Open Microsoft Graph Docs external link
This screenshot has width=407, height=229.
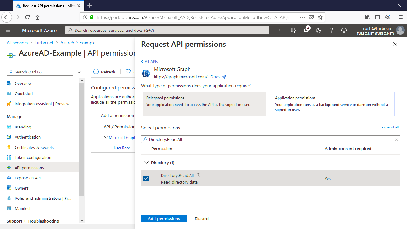tap(218, 77)
